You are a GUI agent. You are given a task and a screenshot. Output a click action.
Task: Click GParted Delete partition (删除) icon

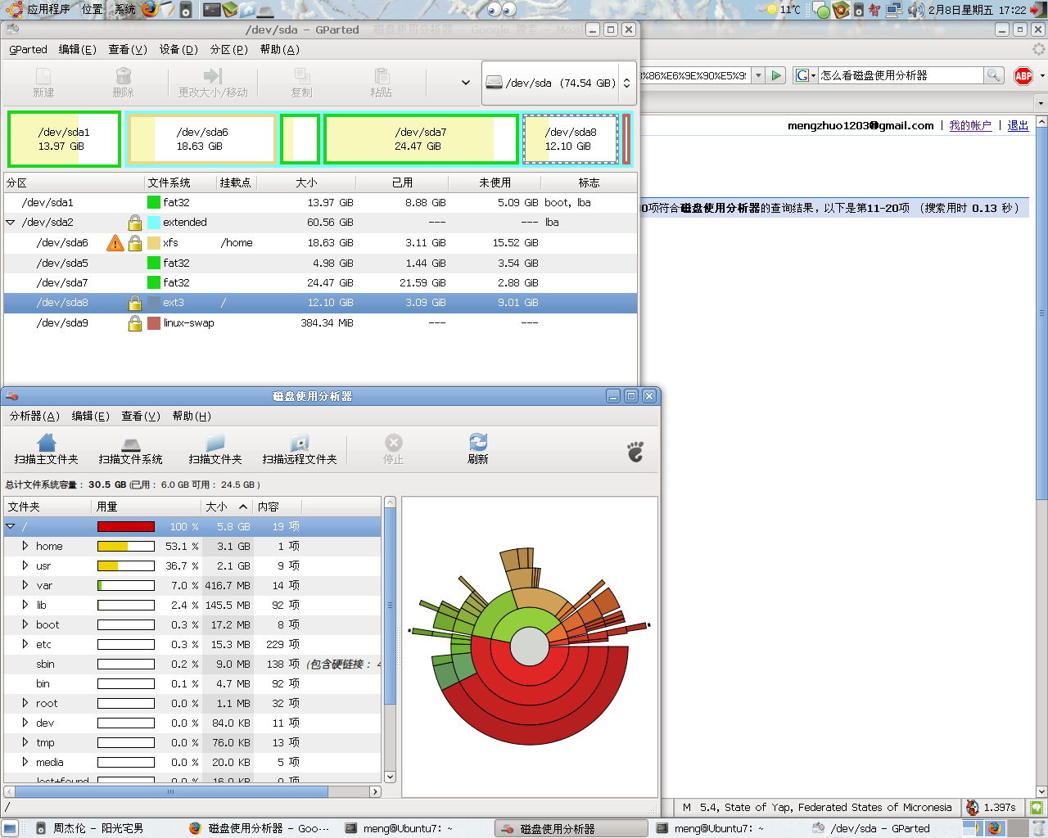click(x=124, y=76)
